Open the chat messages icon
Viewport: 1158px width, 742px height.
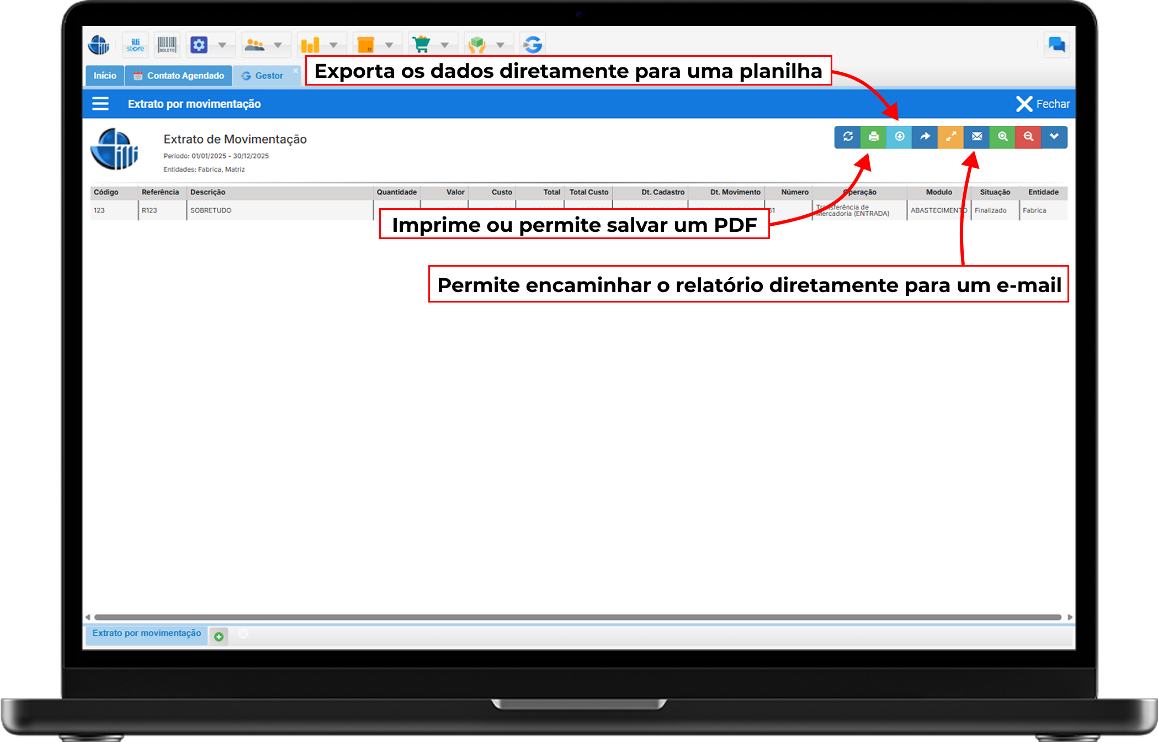point(1056,45)
